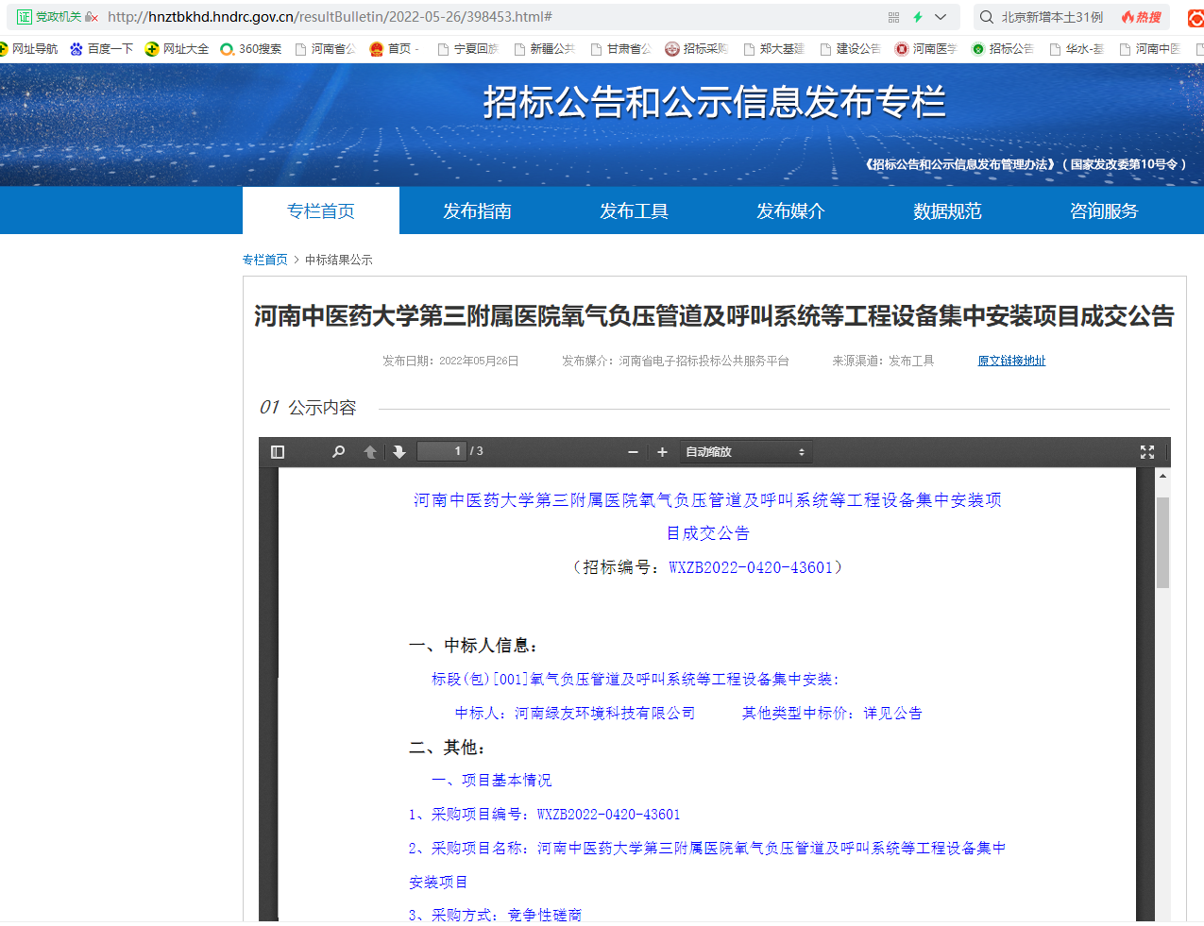Image resolution: width=1204 pixels, height=926 pixels.
Task: Click 专栏首页 breadcrumb link
Action: (x=264, y=260)
